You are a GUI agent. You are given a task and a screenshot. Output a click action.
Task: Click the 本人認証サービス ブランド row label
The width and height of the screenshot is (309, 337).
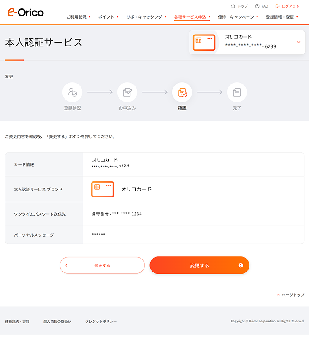tap(38, 189)
